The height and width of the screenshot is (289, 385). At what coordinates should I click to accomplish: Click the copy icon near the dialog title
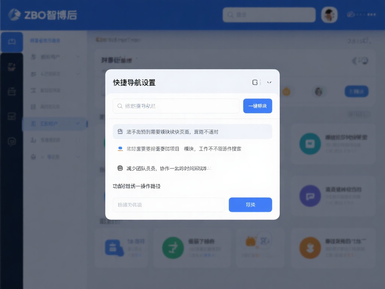pyautogui.click(x=255, y=82)
